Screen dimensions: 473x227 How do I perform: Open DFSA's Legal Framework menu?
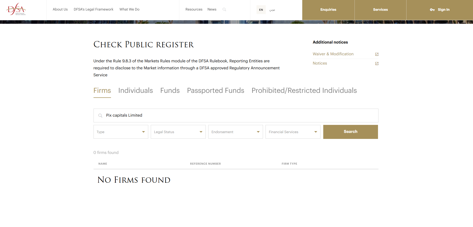tap(93, 9)
